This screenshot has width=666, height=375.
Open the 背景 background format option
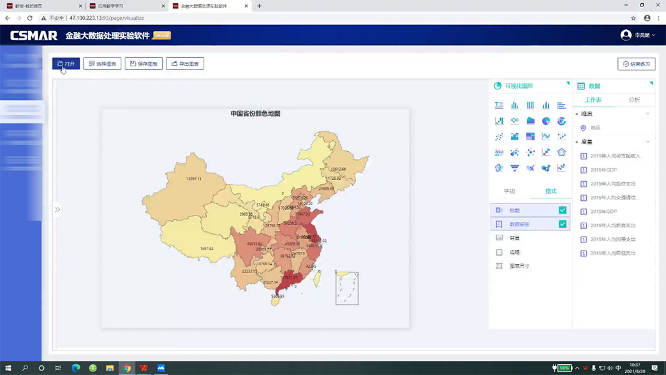514,238
